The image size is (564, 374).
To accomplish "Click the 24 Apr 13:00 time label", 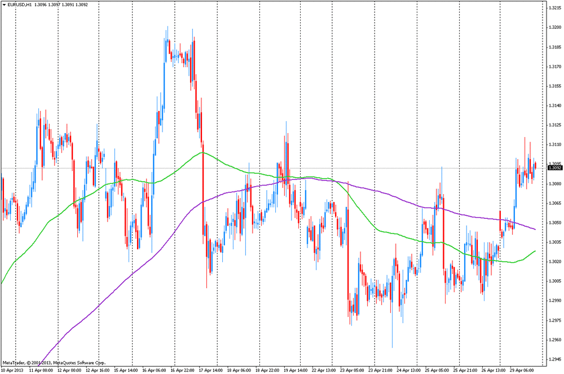I will point(408,370).
